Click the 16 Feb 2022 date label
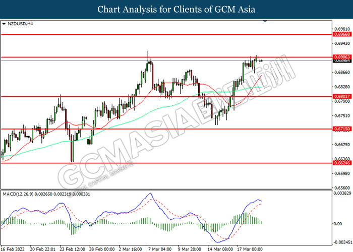This screenshot has width=353, height=252. pos(13,249)
